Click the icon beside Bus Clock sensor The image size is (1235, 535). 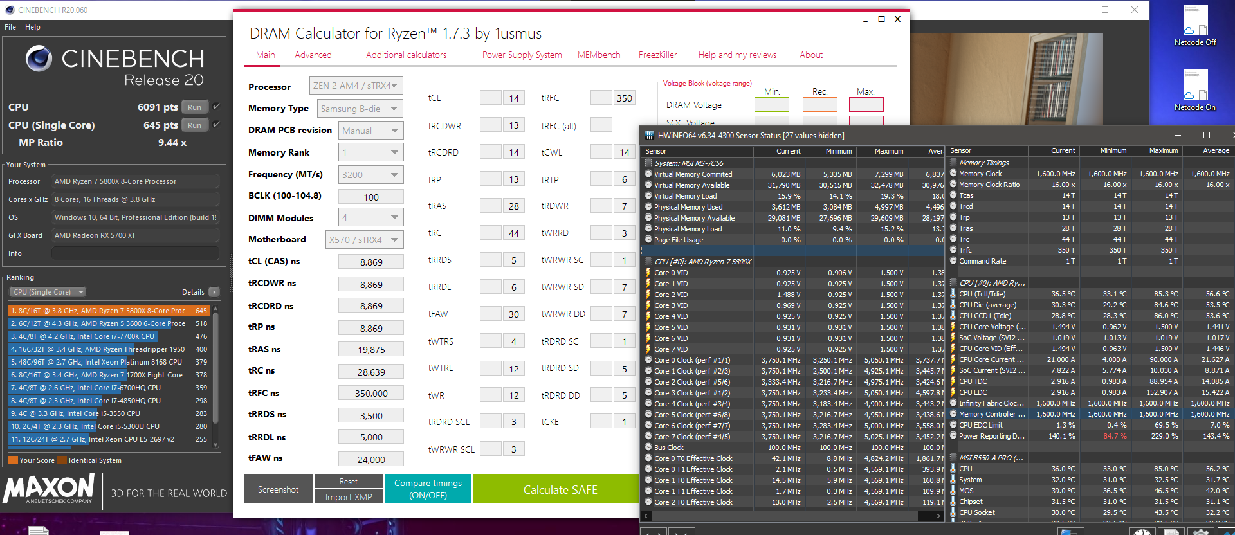(648, 448)
